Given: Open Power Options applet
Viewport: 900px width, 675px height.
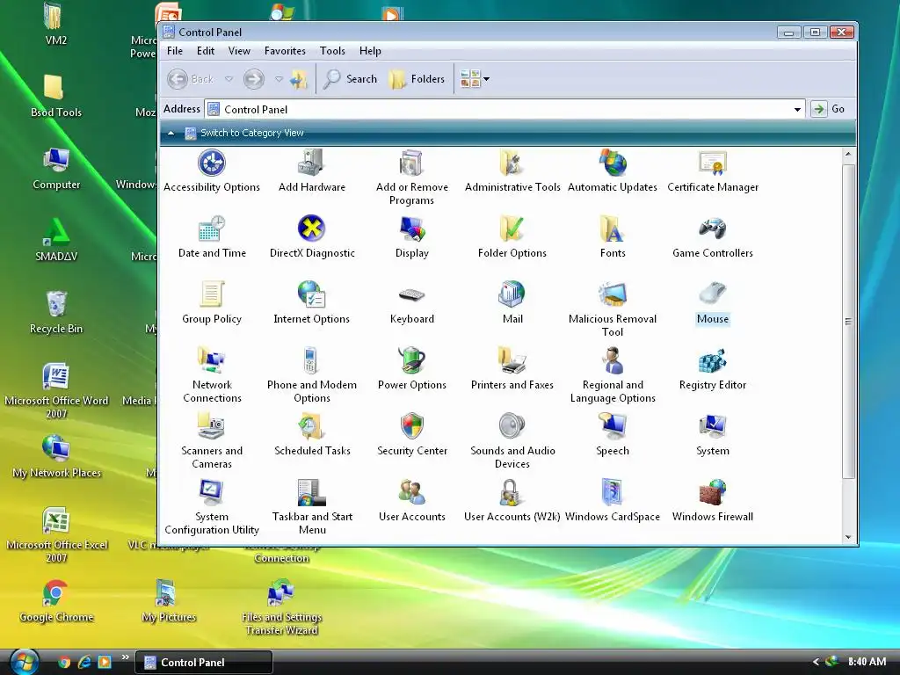Looking at the screenshot, I should (x=411, y=369).
